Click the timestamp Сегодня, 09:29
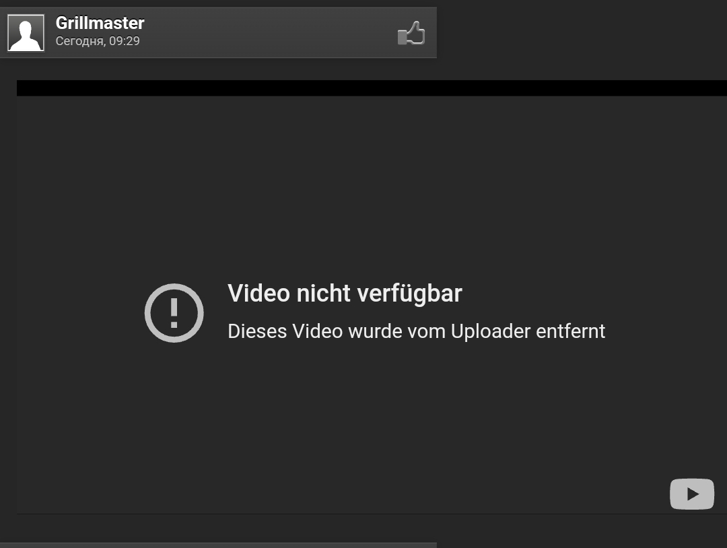 (98, 41)
